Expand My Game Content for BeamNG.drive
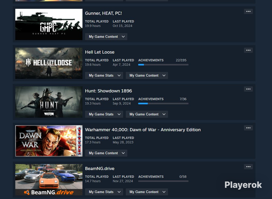This screenshot has height=199, width=272. click(147, 192)
